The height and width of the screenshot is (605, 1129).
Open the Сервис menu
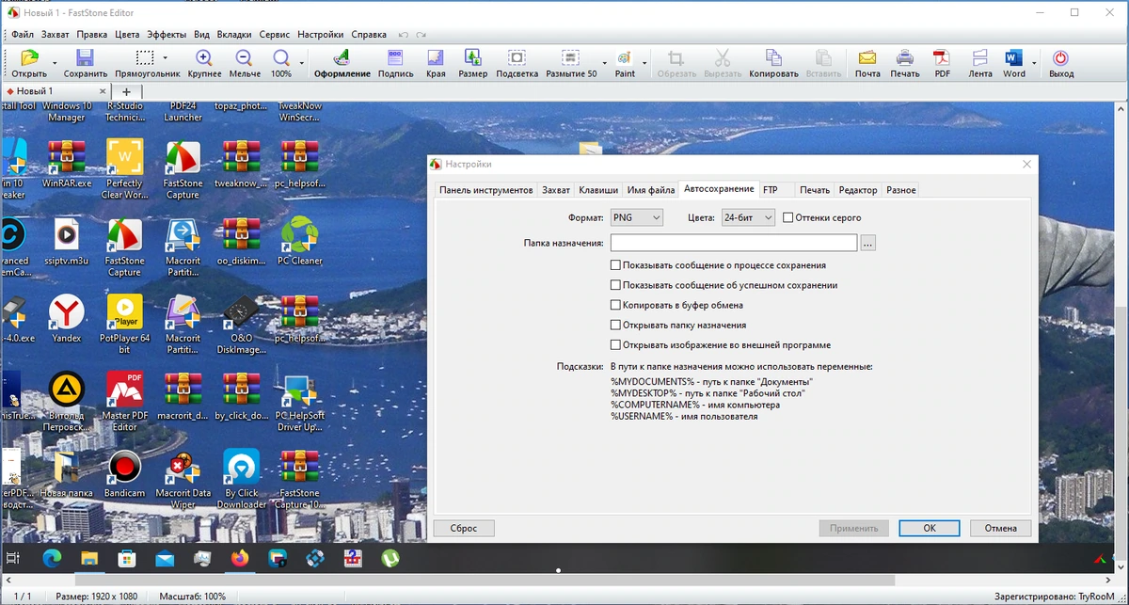click(x=275, y=34)
